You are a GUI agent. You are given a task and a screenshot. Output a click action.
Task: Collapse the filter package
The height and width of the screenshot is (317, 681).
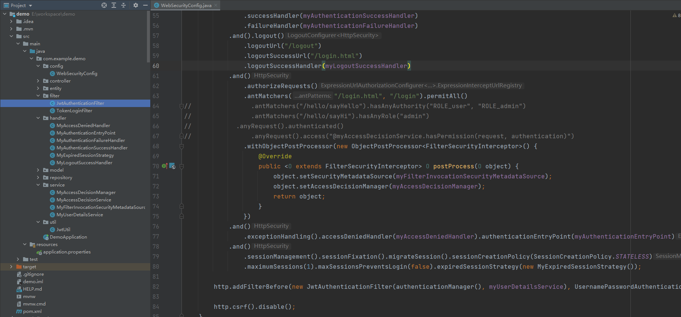tap(38, 96)
